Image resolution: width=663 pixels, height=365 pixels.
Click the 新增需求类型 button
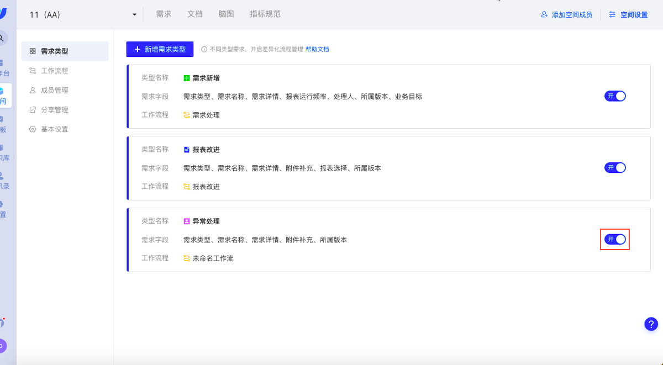coord(160,49)
